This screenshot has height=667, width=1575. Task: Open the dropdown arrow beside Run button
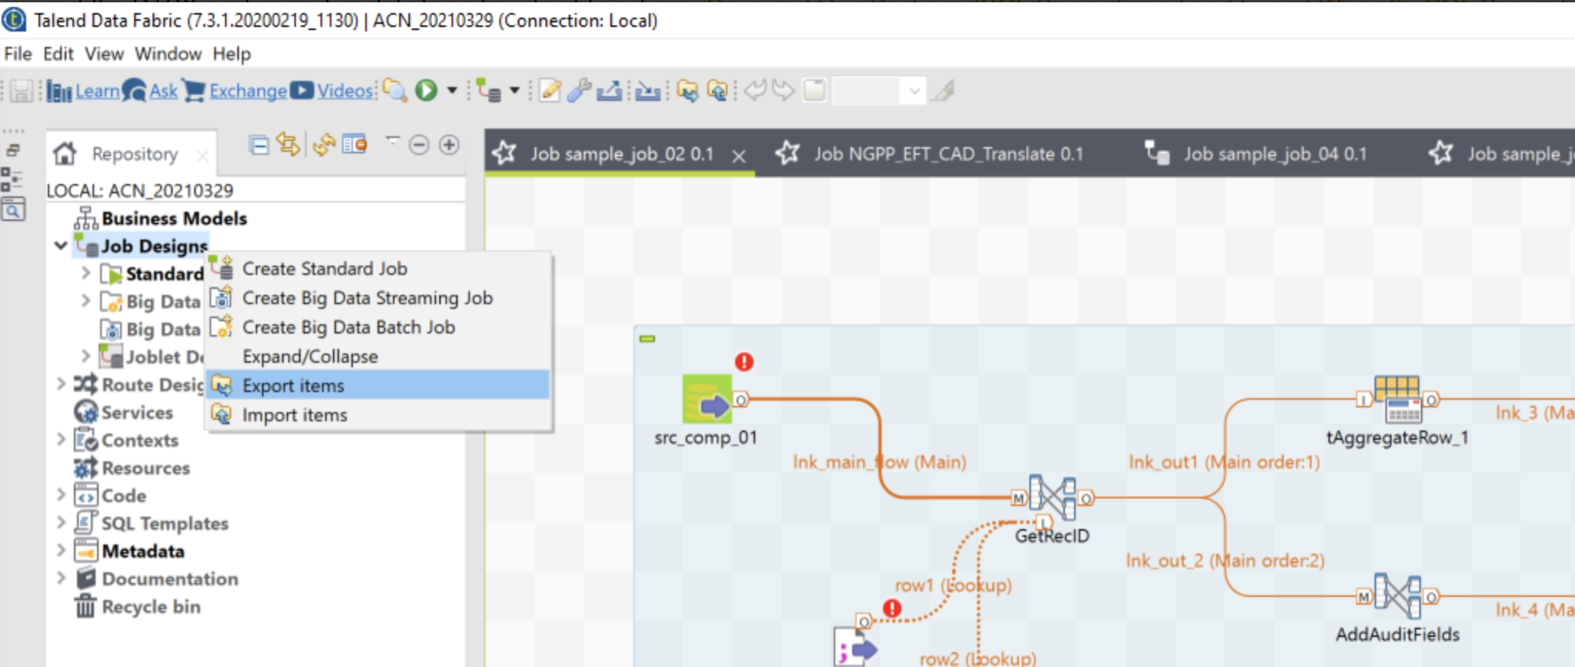452,91
